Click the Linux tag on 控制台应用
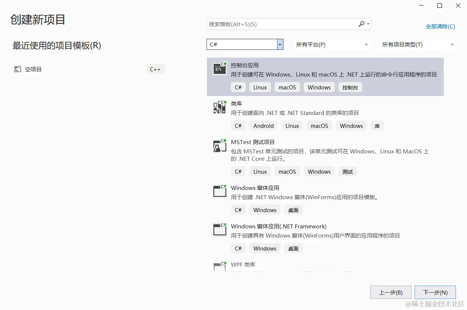 [260, 87]
